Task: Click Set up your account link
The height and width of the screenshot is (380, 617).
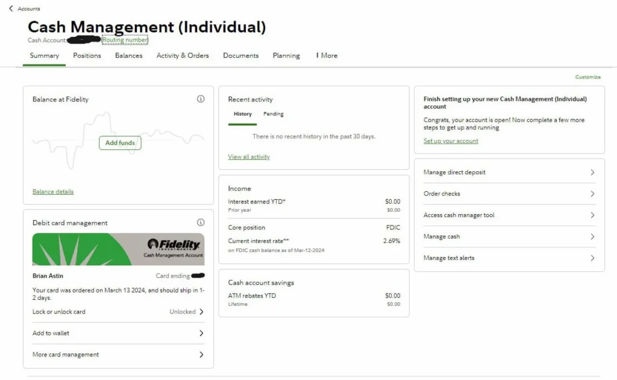Action: (x=451, y=141)
